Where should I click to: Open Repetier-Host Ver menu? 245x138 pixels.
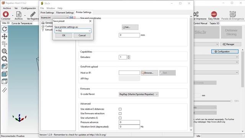click(16, 8)
